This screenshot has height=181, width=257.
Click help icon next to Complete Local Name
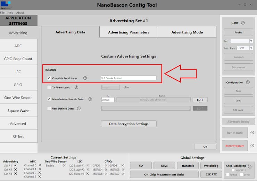click(x=85, y=78)
